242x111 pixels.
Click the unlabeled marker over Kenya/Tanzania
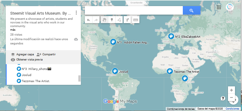coord(185,78)
